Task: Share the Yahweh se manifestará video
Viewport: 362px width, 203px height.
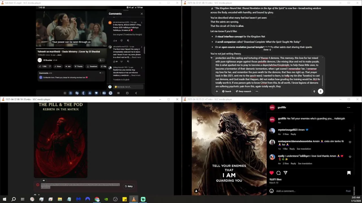Action: [58, 67]
